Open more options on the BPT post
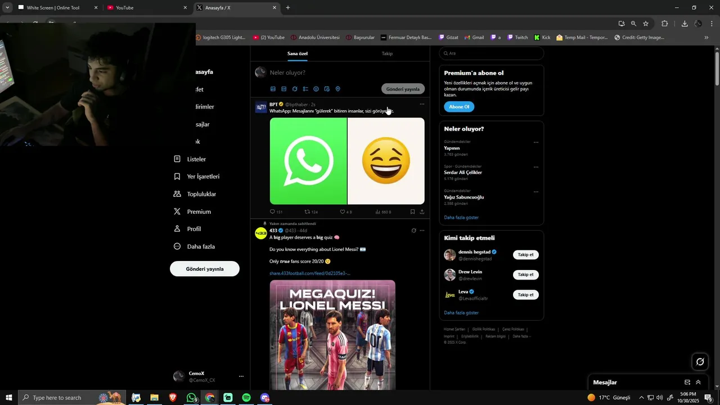Viewport: 720px width, 405px height. pos(422,104)
